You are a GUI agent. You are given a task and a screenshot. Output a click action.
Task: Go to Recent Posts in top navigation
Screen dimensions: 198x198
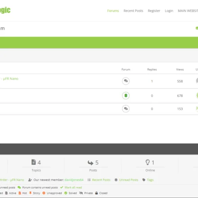point(133,11)
